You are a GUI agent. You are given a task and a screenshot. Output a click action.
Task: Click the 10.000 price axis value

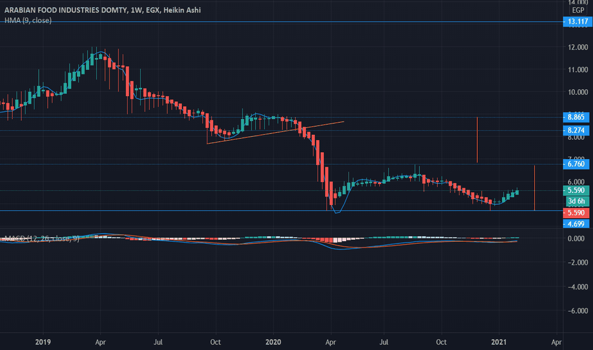(578, 92)
